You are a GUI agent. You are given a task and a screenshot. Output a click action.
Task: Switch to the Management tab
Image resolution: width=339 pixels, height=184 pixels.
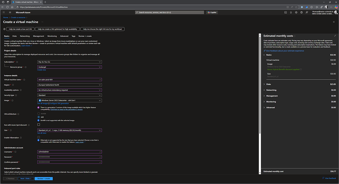pos(38,36)
